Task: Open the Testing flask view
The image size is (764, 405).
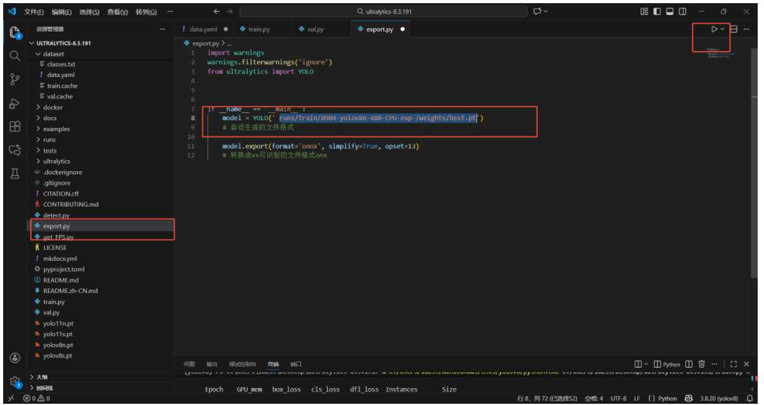Action: [x=14, y=174]
